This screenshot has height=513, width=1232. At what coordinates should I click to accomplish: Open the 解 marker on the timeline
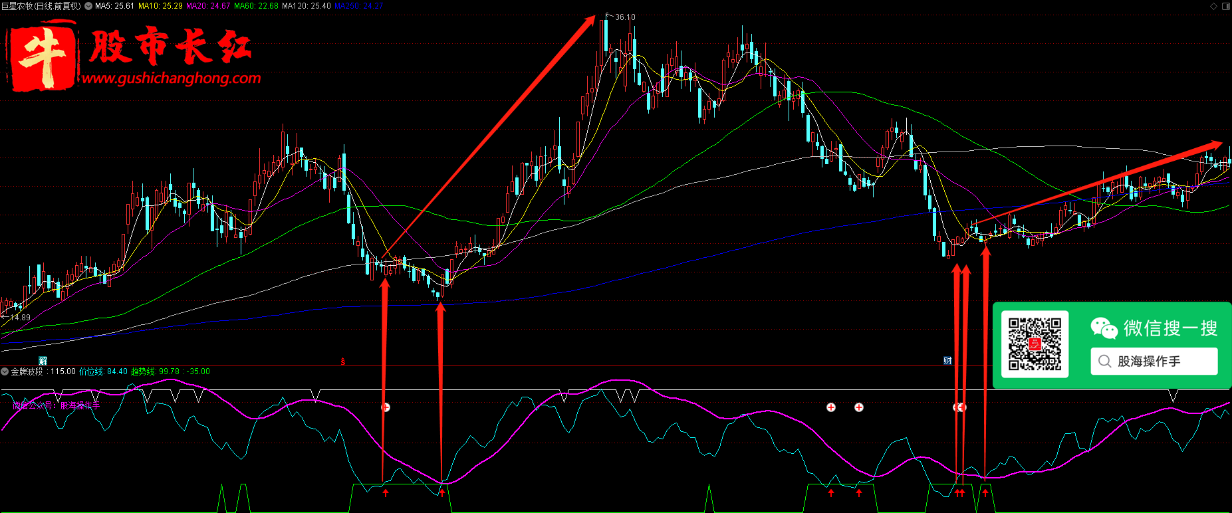pyautogui.click(x=43, y=361)
